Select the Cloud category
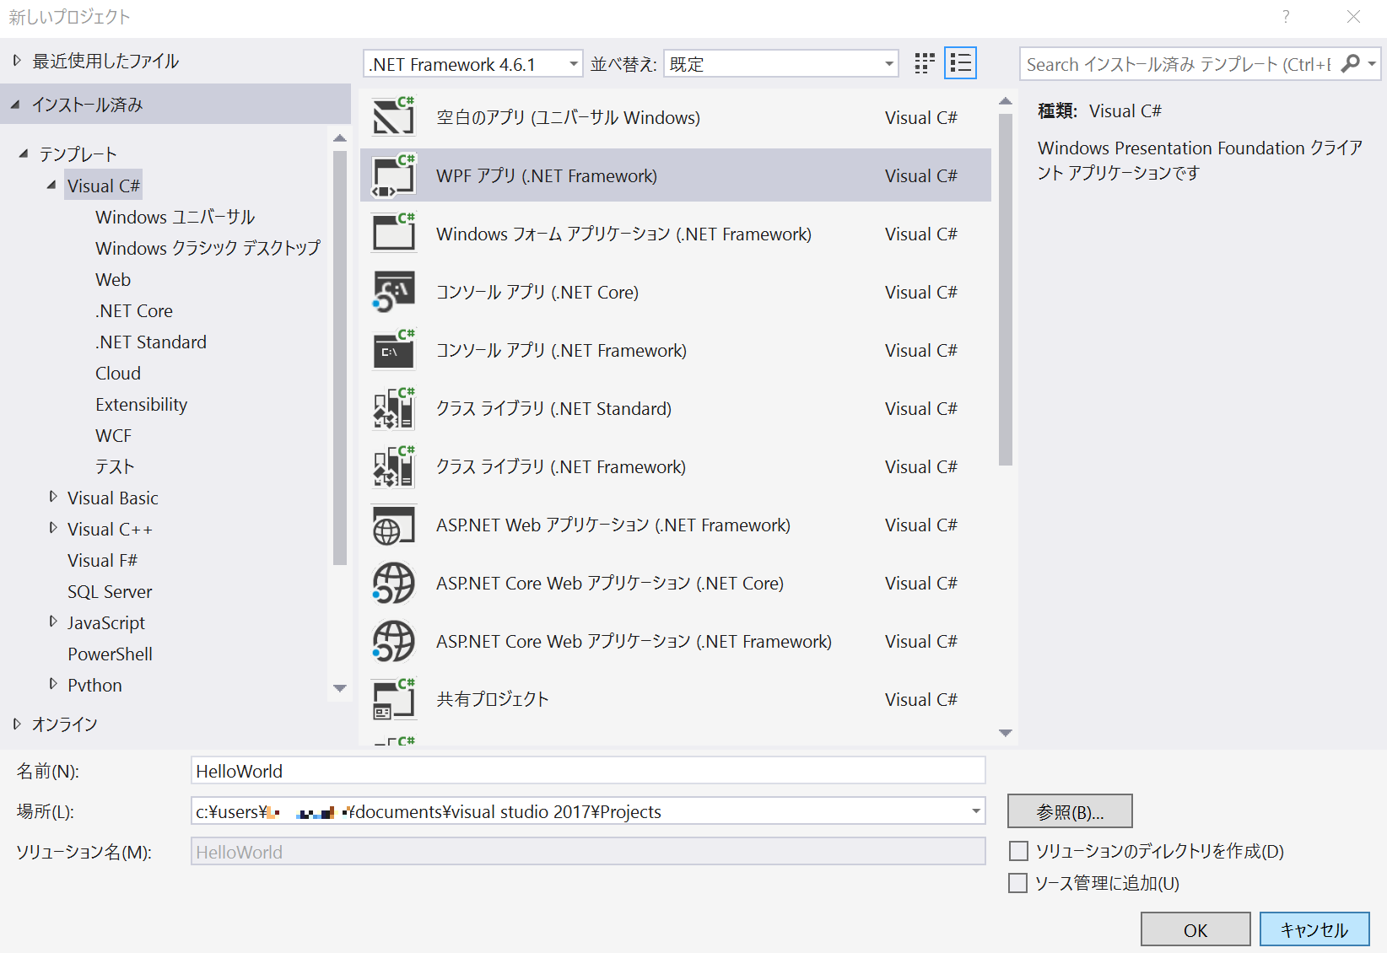The width and height of the screenshot is (1387, 953). tap(118, 373)
